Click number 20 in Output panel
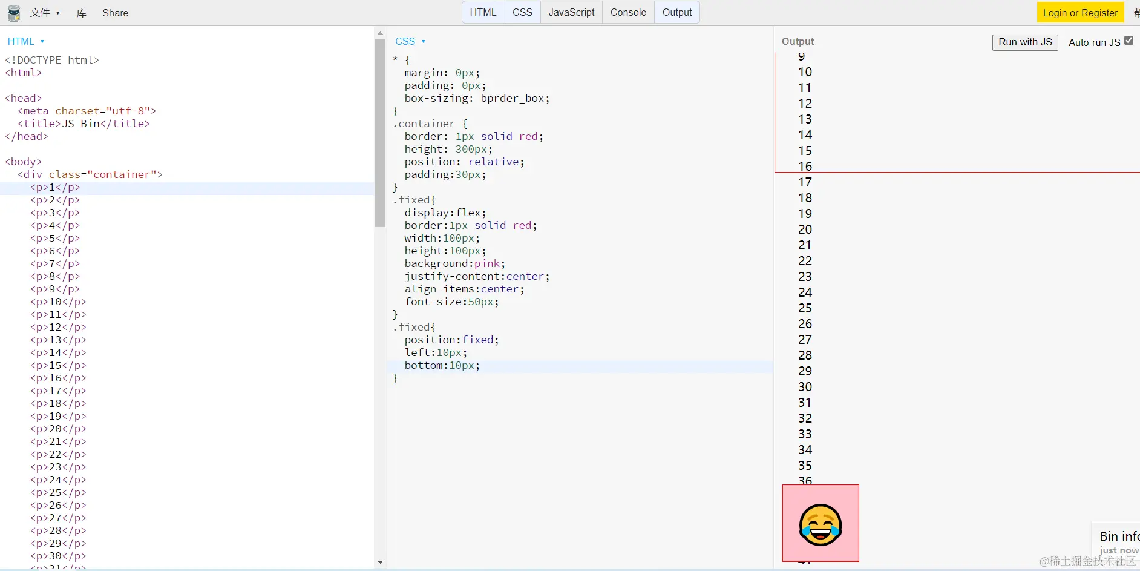Image resolution: width=1140 pixels, height=571 pixels. 805,229
